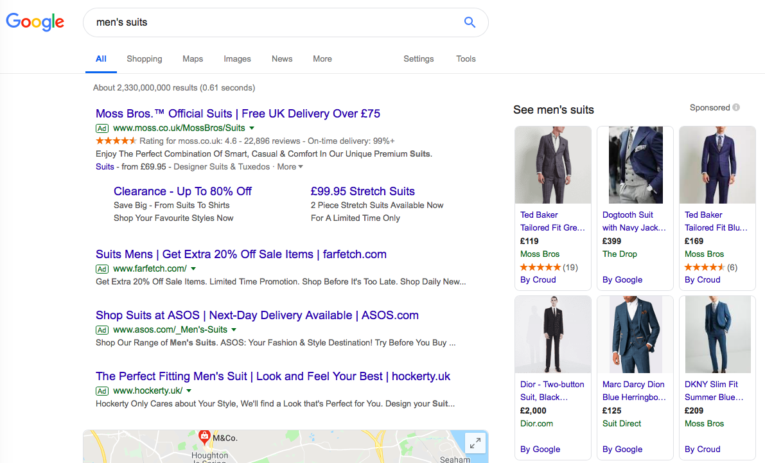Viewport: 765px width, 463px height.
Task: Click the £2,000 price on Dior suit
Action: coord(532,411)
